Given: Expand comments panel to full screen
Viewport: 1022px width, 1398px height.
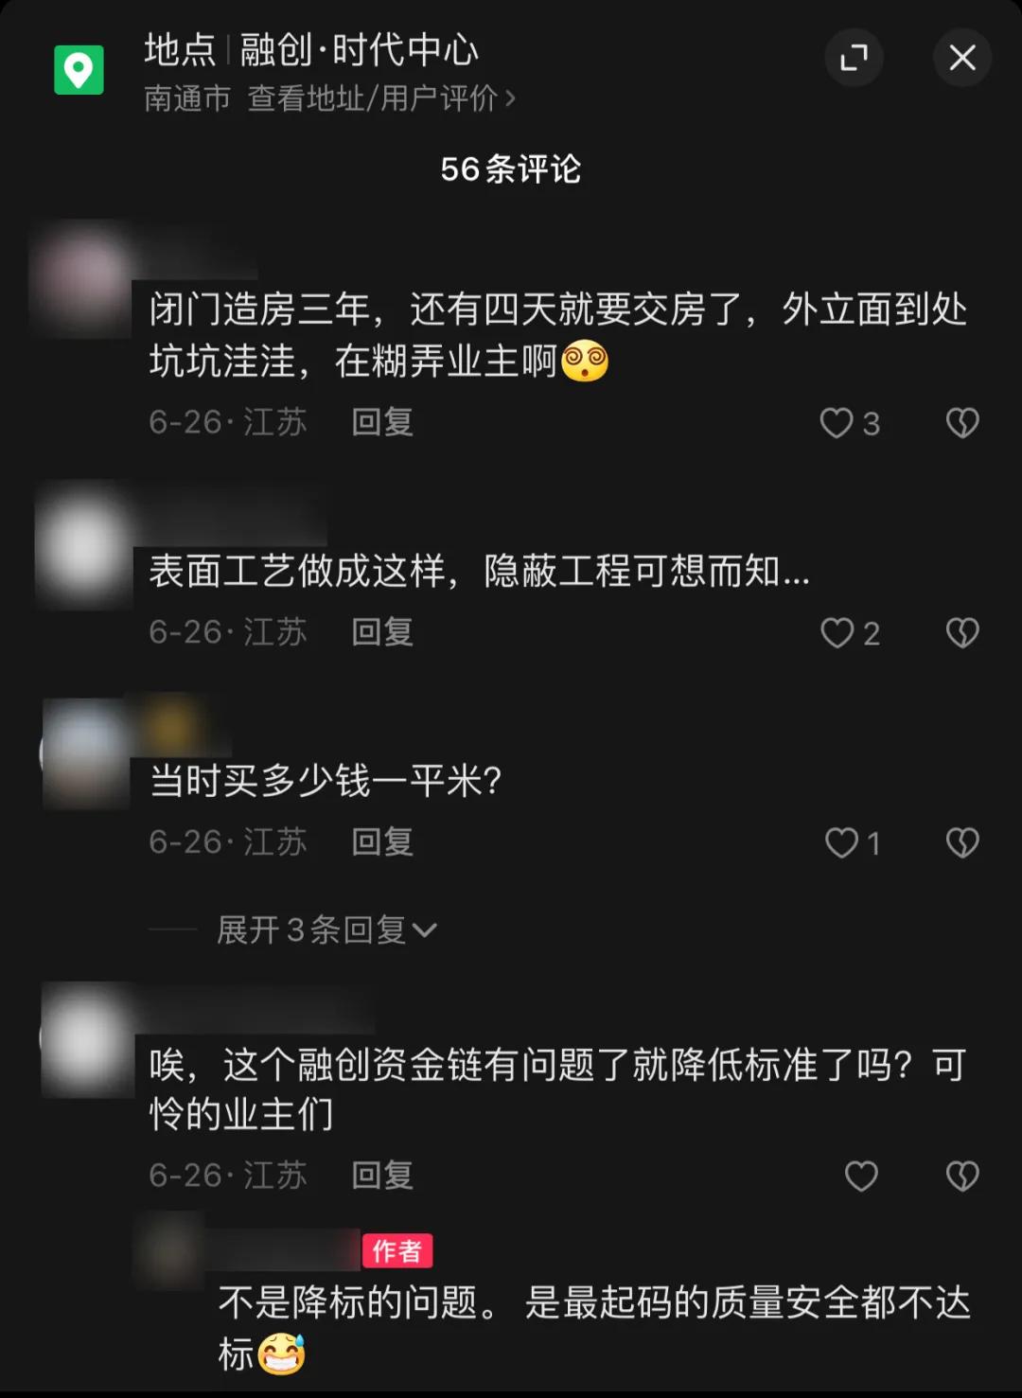Looking at the screenshot, I should click(x=854, y=58).
